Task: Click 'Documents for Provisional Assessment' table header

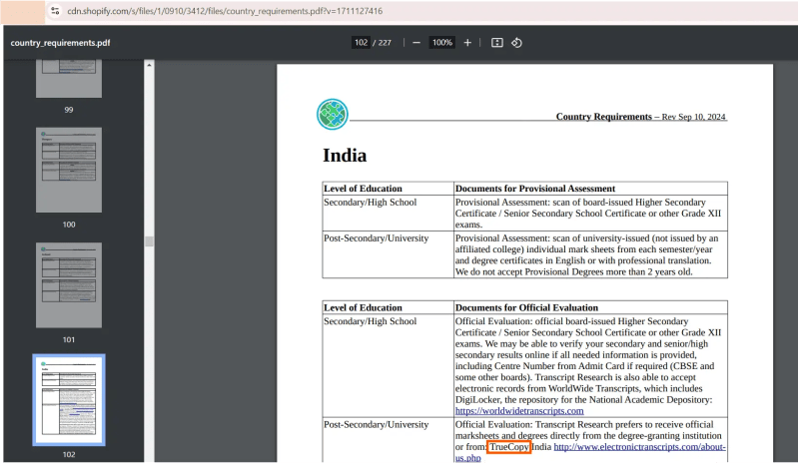Action: [x=535, y=189]
